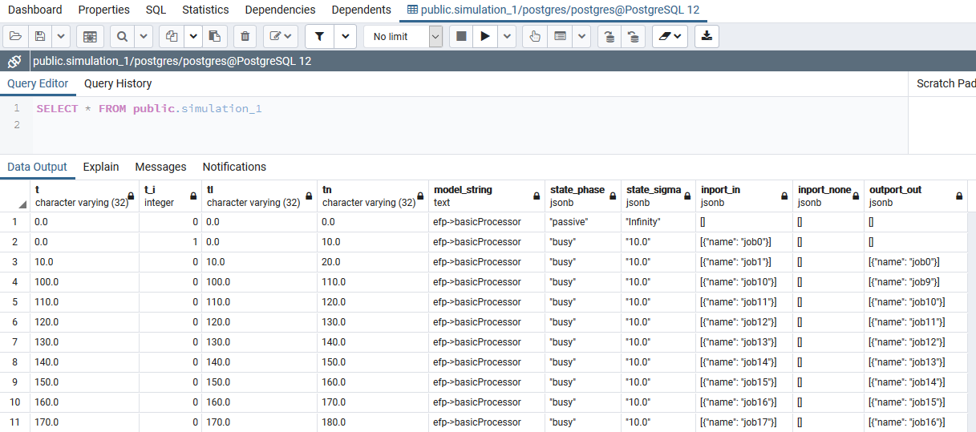Click the Filter funnel icon
Image resolution: width=976 pixels, height=432 pixels.
(319, 36)
